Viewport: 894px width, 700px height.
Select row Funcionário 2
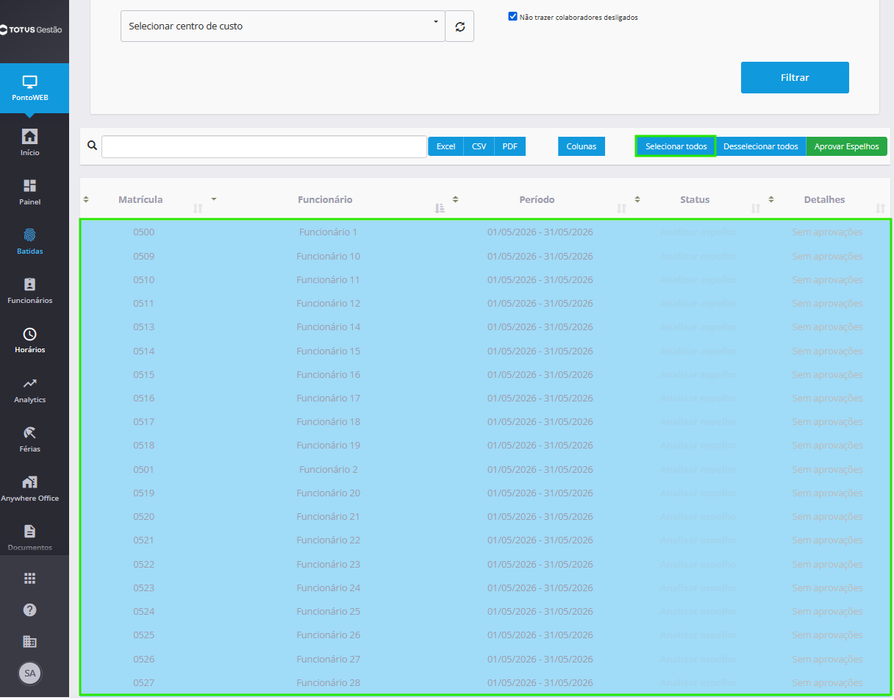485,469
